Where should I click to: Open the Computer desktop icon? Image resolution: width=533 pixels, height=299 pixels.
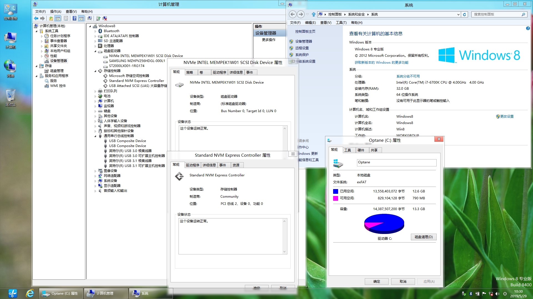(x=11, y=40)
